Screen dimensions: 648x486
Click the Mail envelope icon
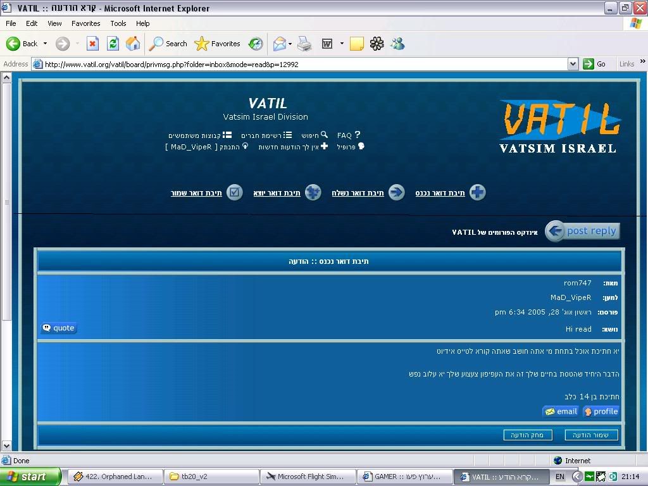pyautogui.click(x=279, y=44)
